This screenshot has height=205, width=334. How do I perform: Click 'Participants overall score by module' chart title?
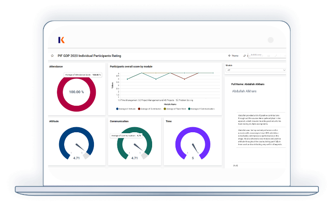pos(131,66)
